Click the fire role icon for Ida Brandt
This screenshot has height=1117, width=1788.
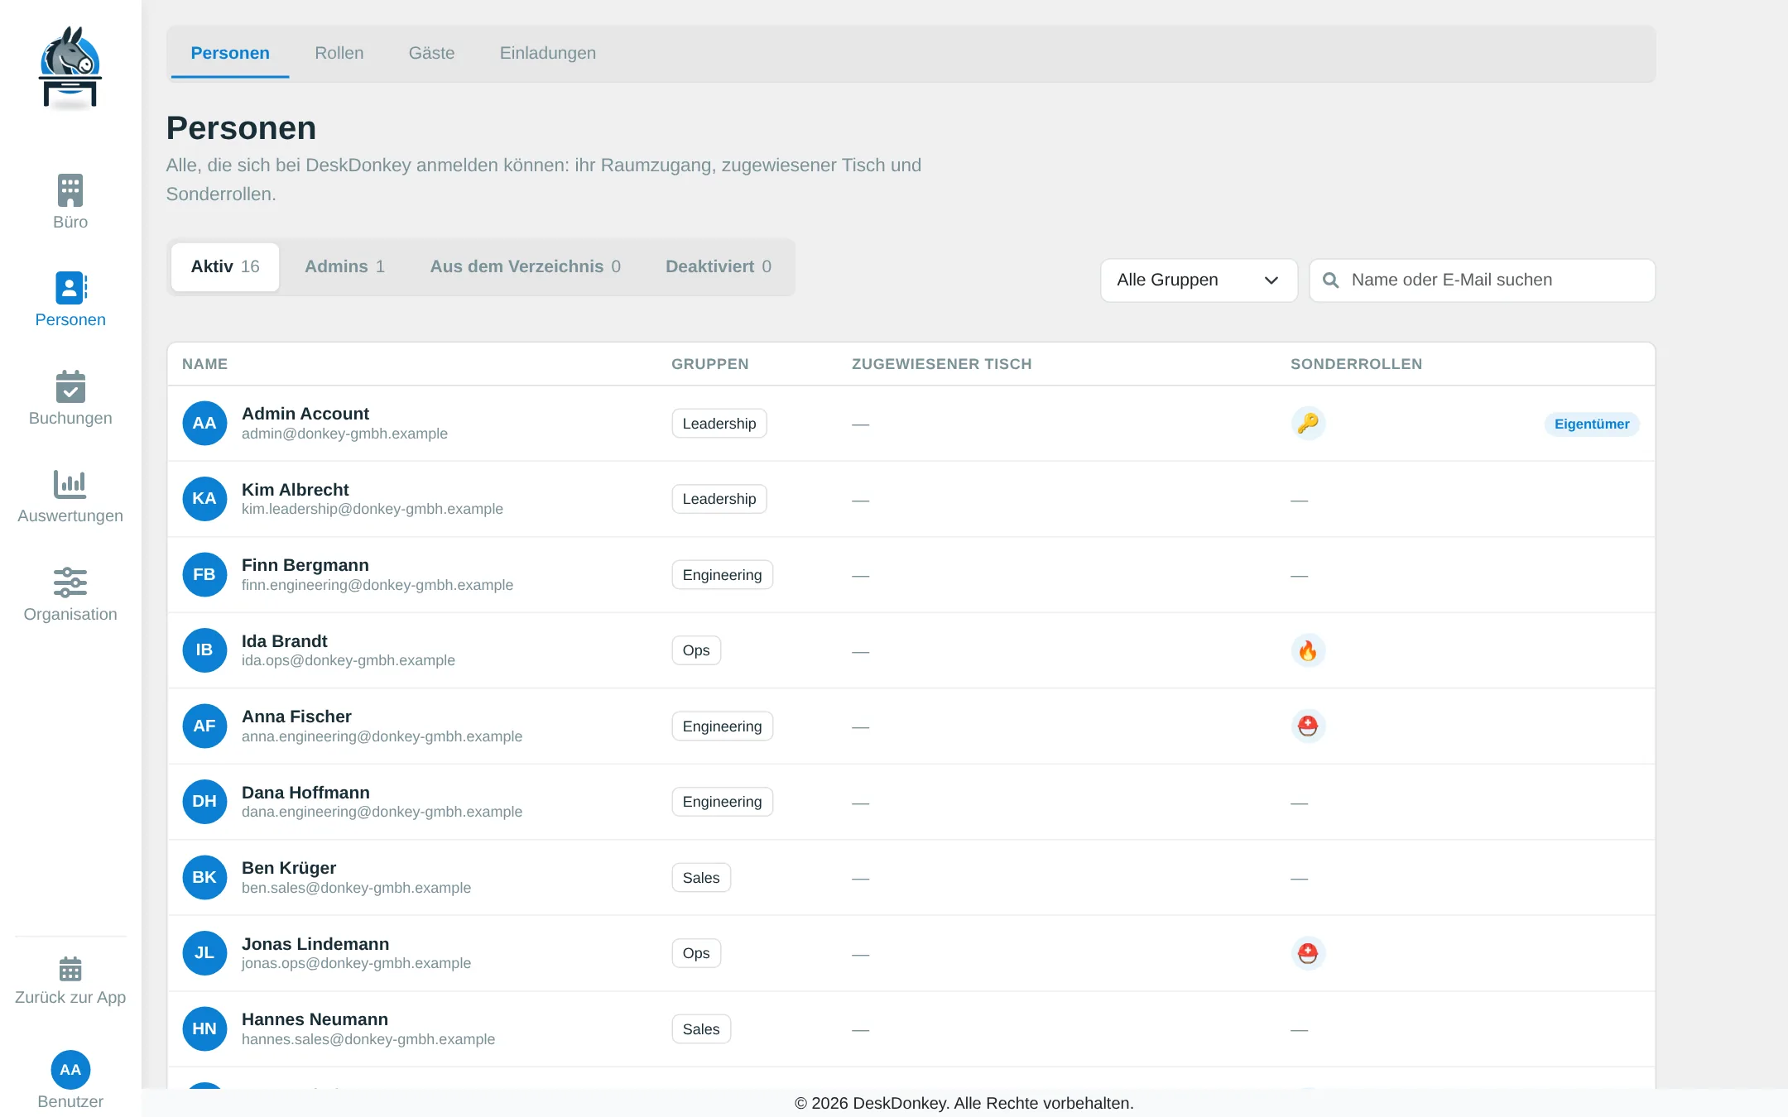click(1308, 650)
